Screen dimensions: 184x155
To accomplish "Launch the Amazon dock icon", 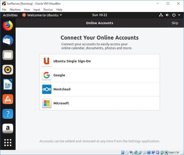I will pos(8,129).
